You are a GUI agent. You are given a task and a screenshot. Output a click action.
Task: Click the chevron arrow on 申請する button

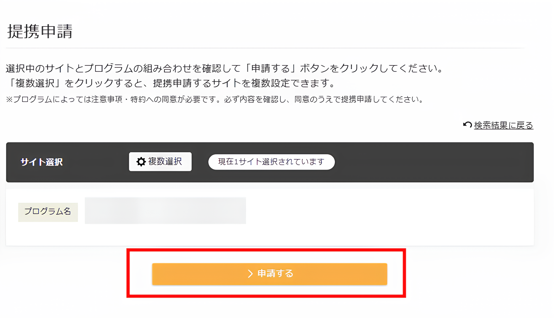250,274
